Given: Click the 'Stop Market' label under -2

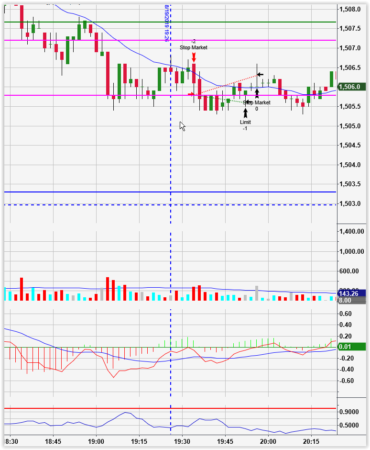Looking at the screenshot, I should coord(194,48).
